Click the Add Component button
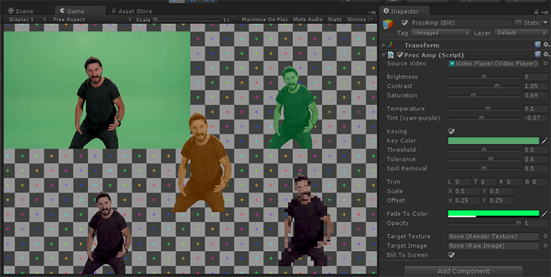 coord(463,272)
